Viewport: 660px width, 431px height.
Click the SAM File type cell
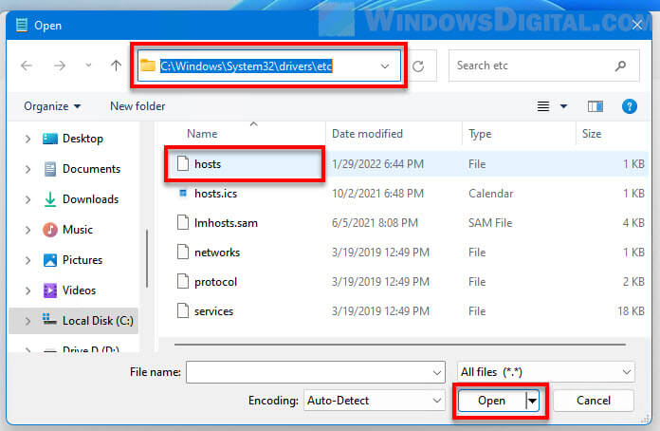coord(490,223)
